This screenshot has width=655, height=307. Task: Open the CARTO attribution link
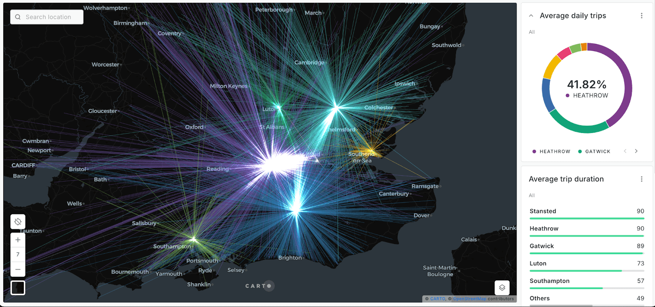click(438, 299)
